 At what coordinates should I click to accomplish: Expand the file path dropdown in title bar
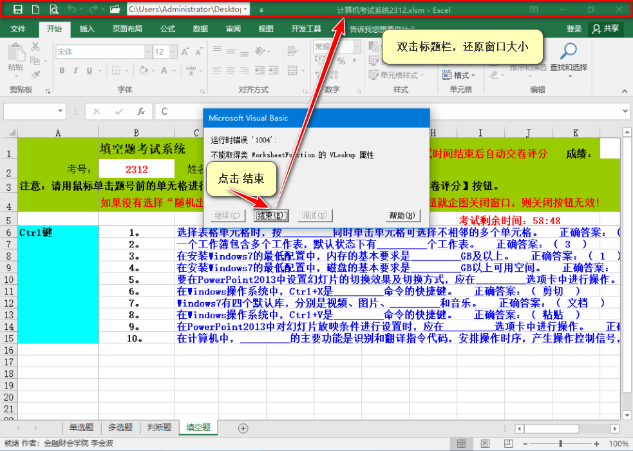coord(245,9)
